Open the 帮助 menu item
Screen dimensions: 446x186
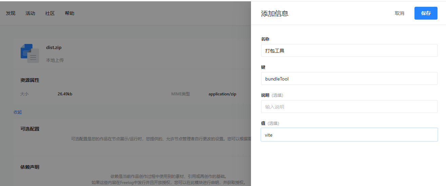point(70,13)
